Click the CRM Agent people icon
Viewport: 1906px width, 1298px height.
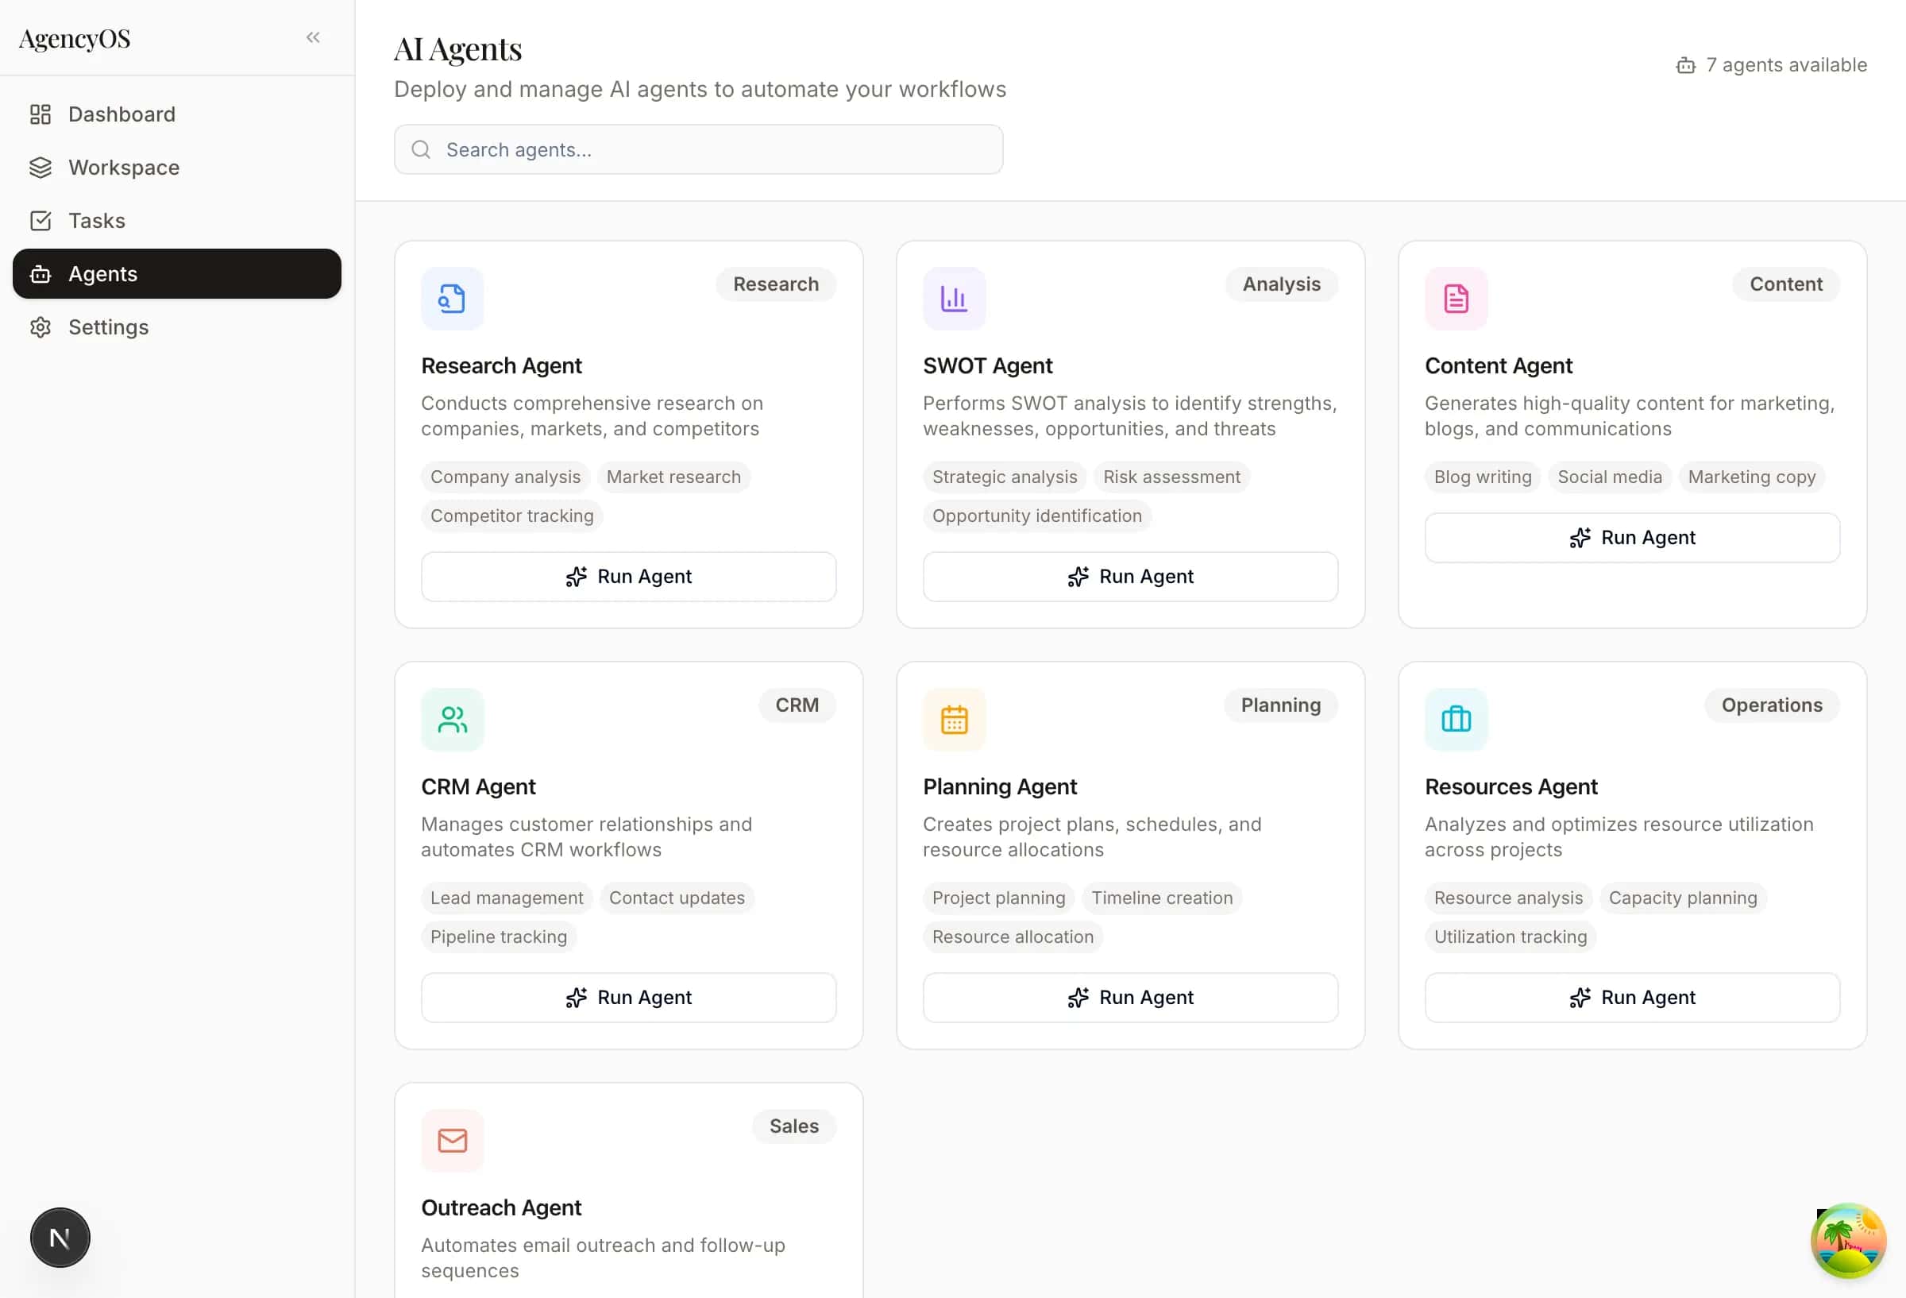(x=452, y=720)
